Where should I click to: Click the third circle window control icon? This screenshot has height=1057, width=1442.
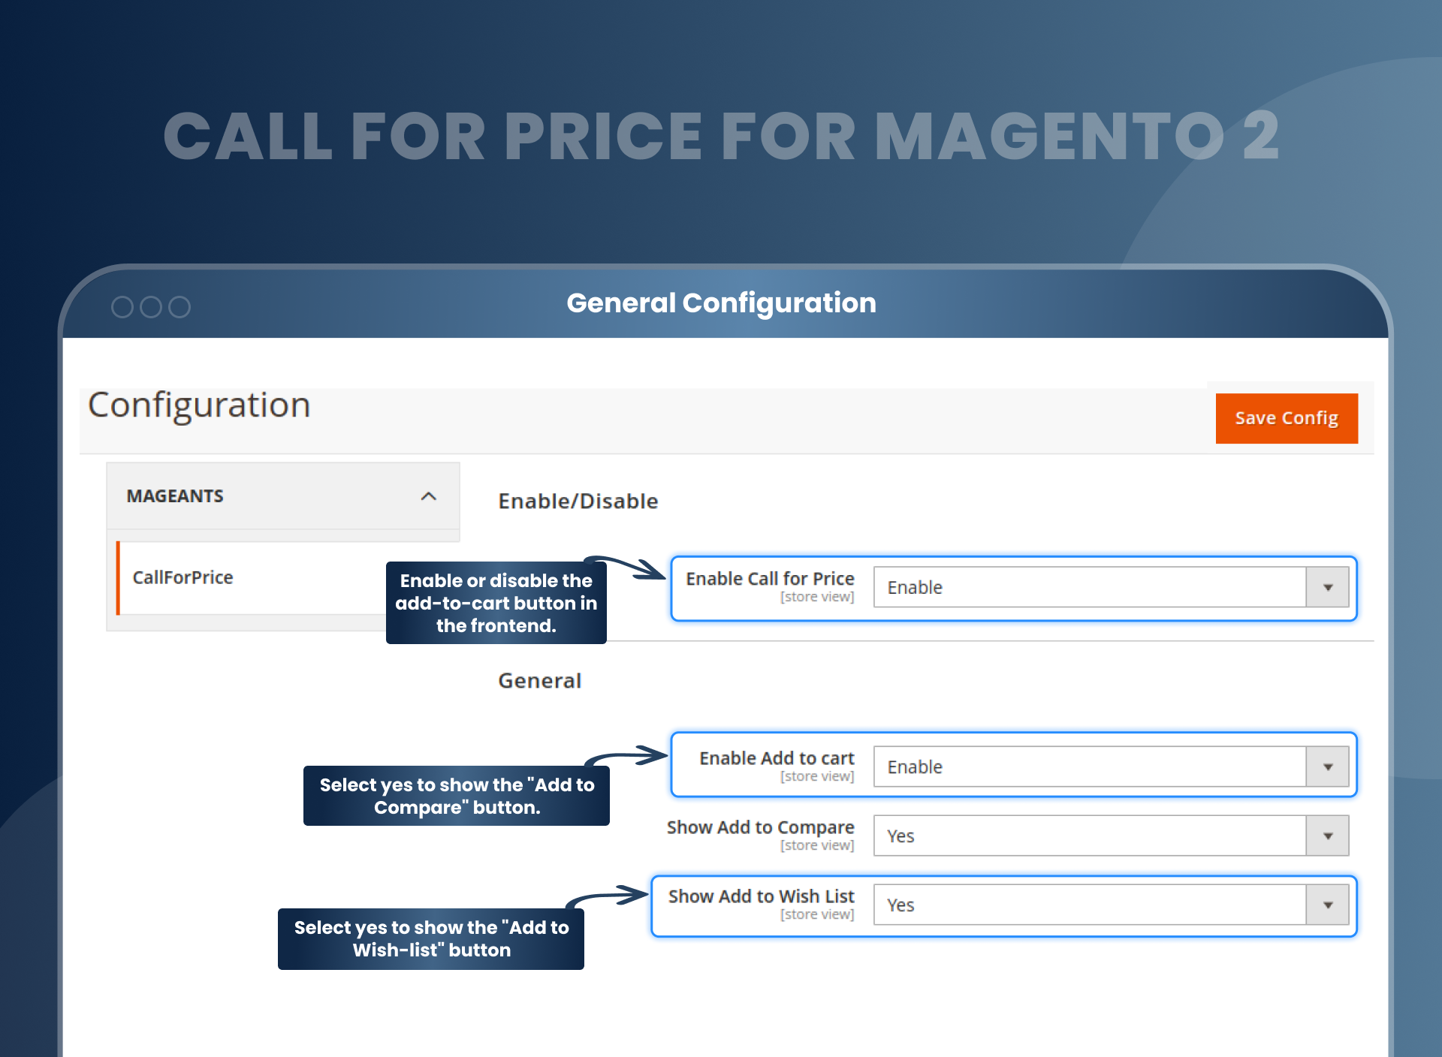tap(179, 306)
